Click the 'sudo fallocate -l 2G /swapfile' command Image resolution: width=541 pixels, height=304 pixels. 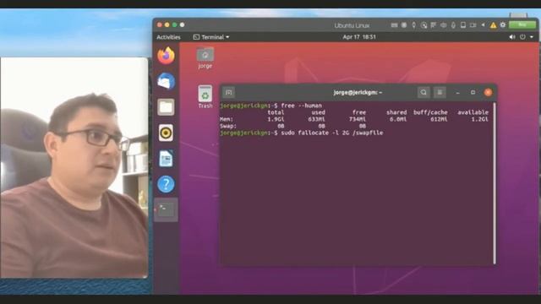tap(332, 133)
